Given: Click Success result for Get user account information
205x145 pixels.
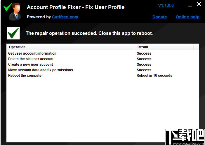Looking at the screenshot, I should 144,53.
